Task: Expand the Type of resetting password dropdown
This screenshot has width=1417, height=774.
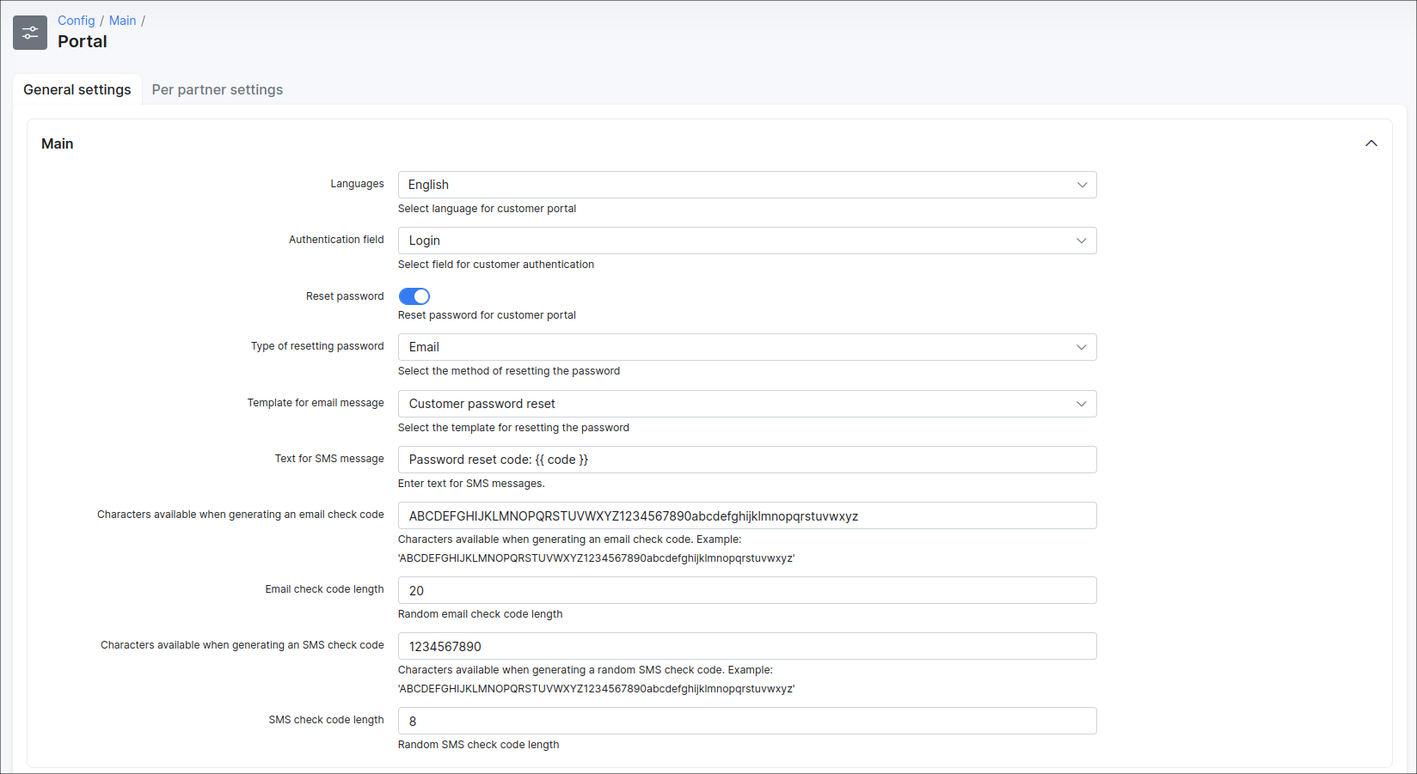Action: click(x=746, y=347)
